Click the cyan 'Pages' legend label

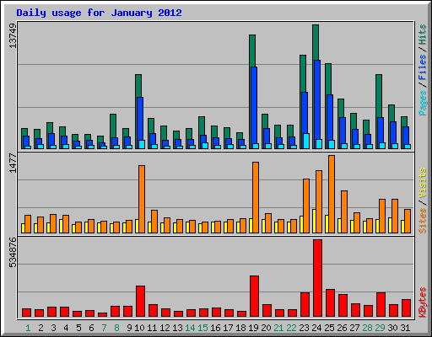point(422,103)
